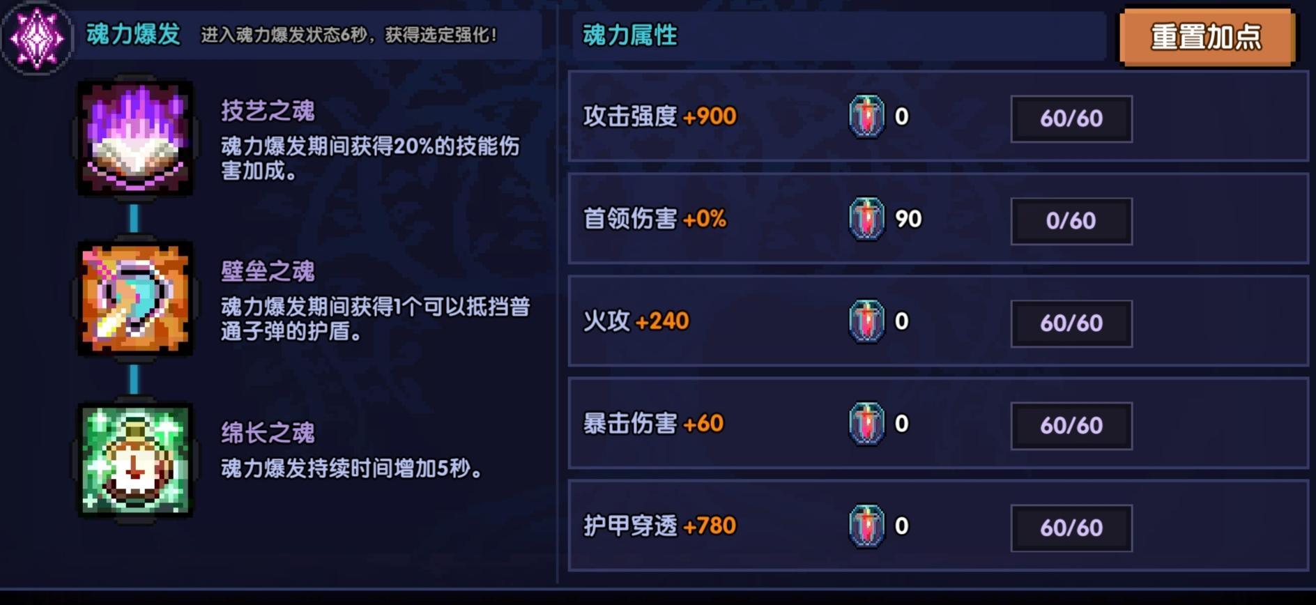The image size is (1316, 605).
Task: Tap the soul gem icon beside 首领伤害
Action: pyautogui.click(x=866, y=219)
